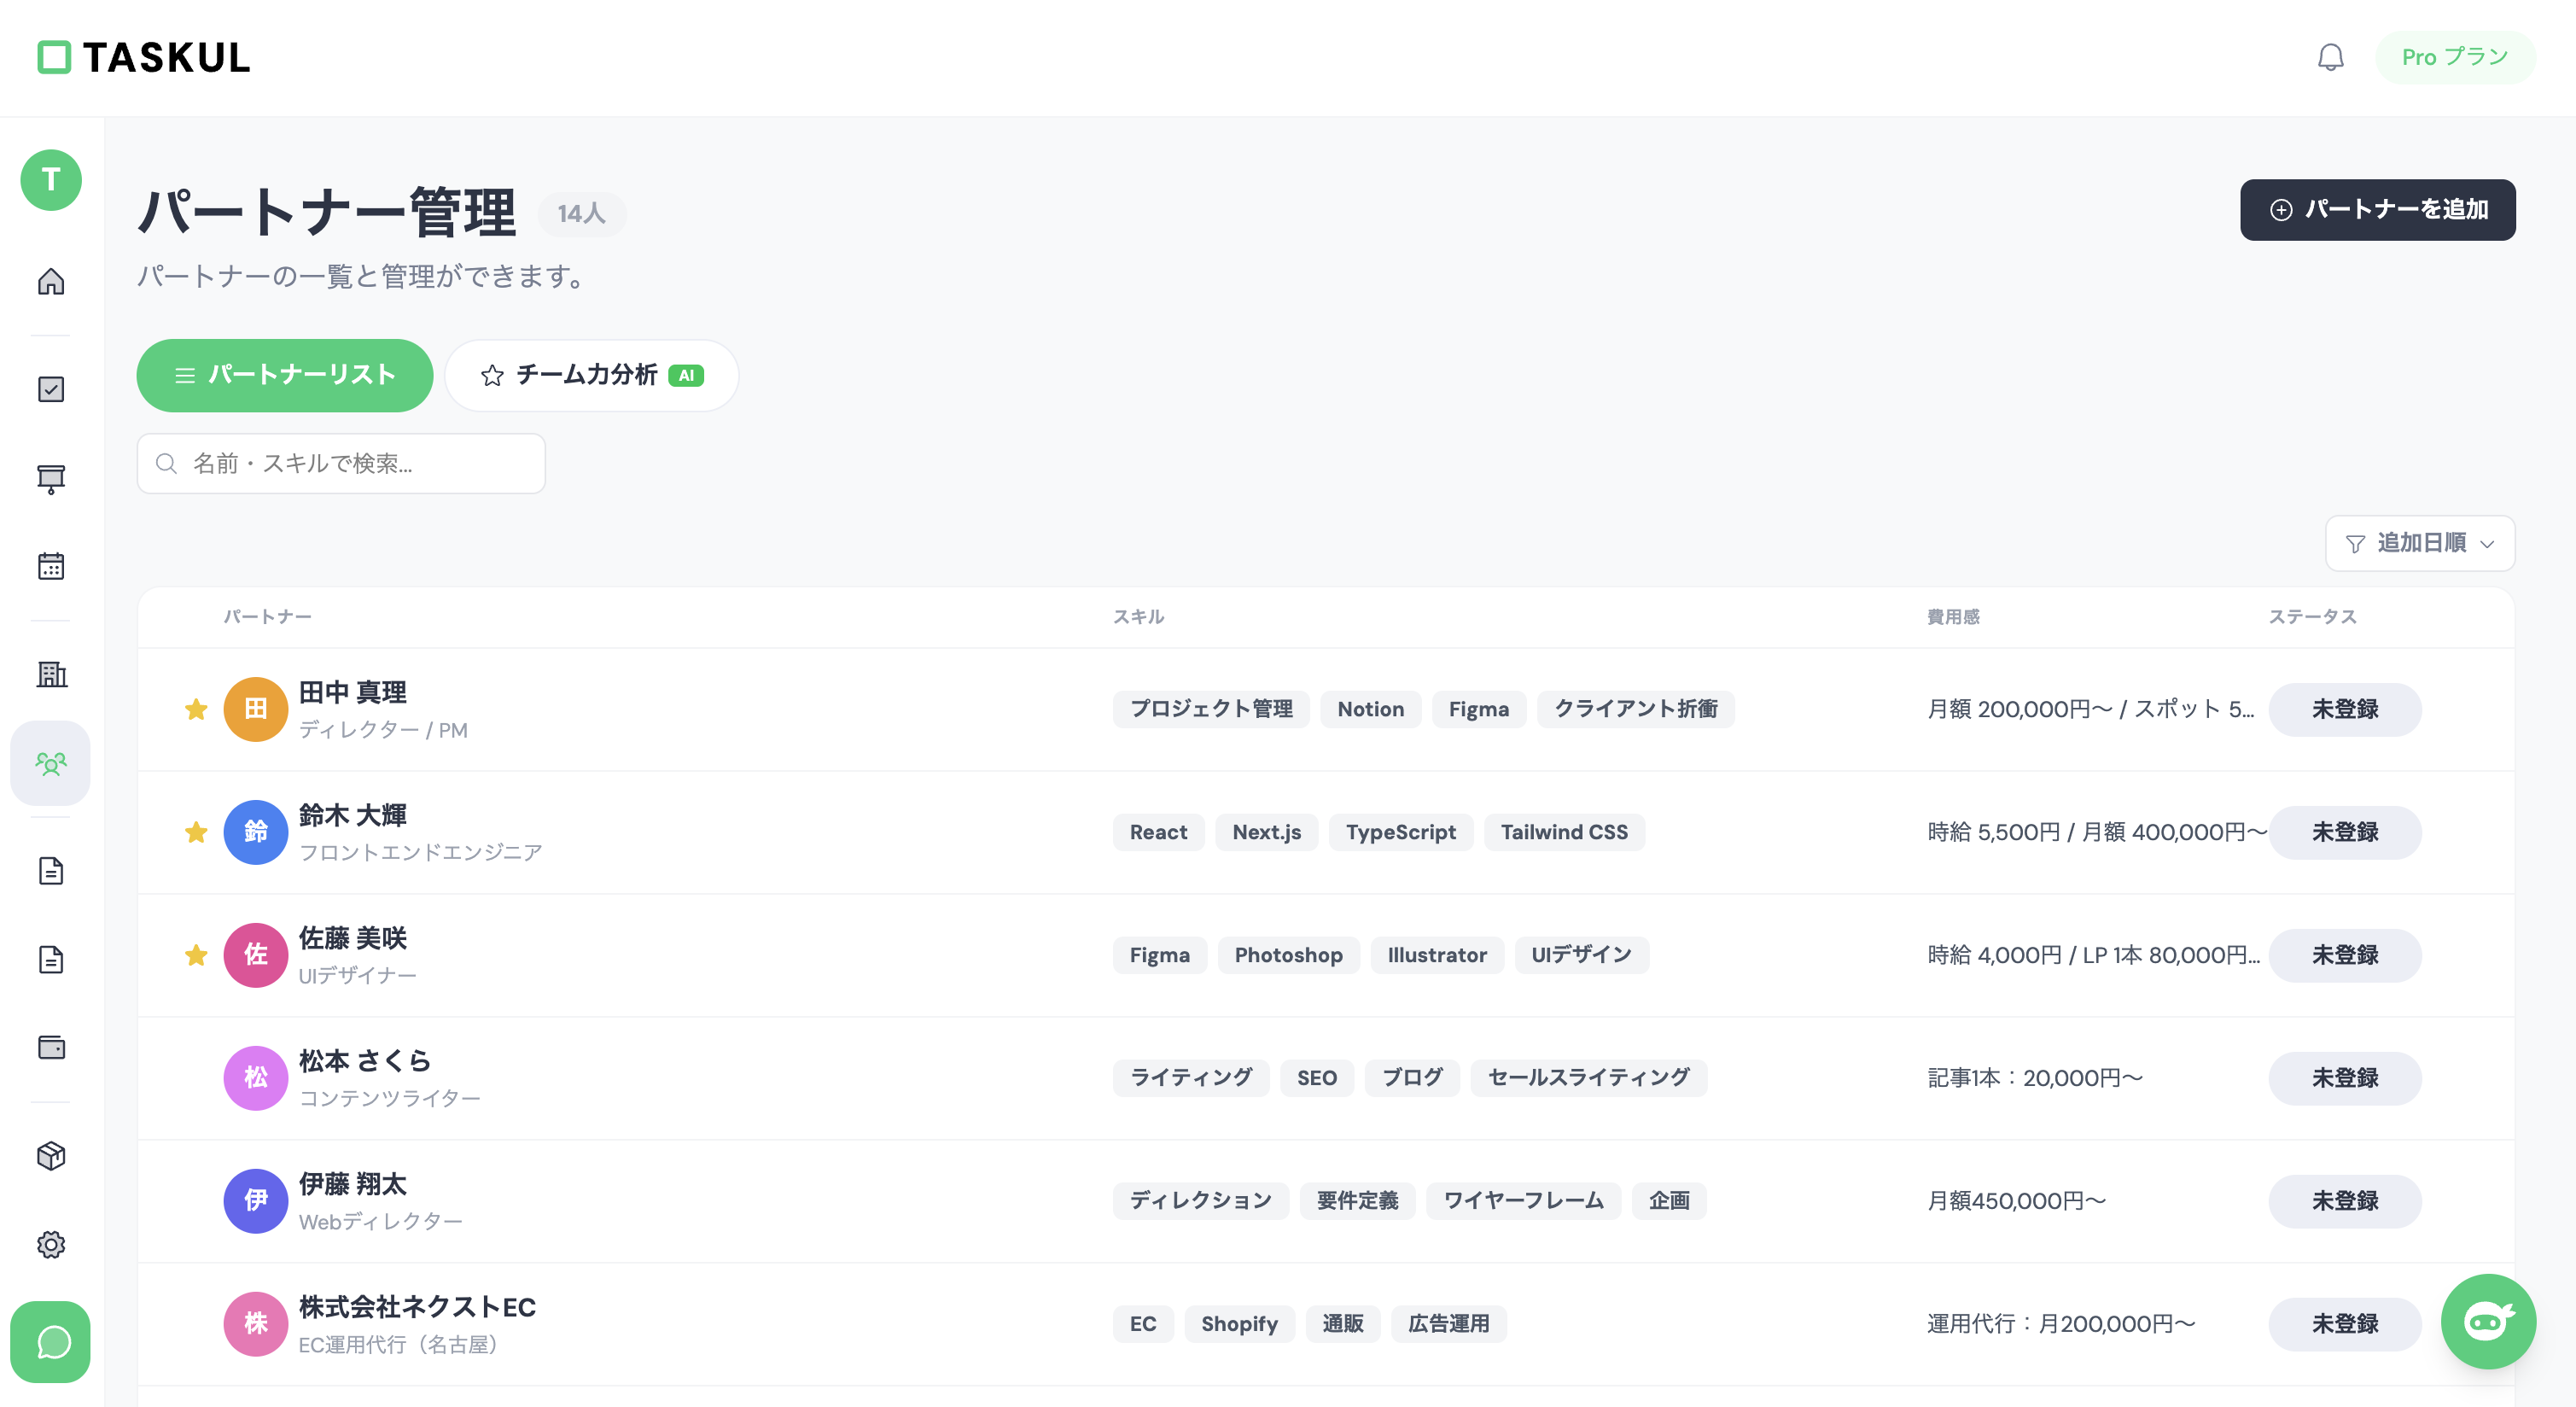The width and height of the screenshot is (2576, 1407).
Task: Open the presentation board icon in sidebar
Action: [x=51, y=478]
